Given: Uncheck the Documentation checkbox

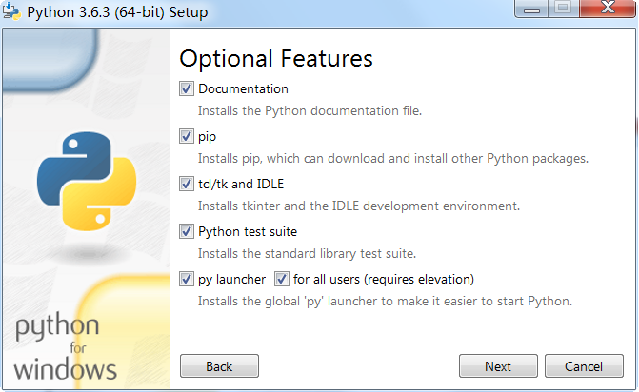Looking at the screenshot, I should (187, 88).
